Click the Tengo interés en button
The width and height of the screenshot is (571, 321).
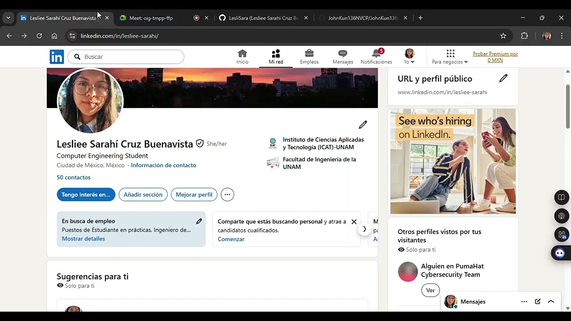tap(86, 194)
